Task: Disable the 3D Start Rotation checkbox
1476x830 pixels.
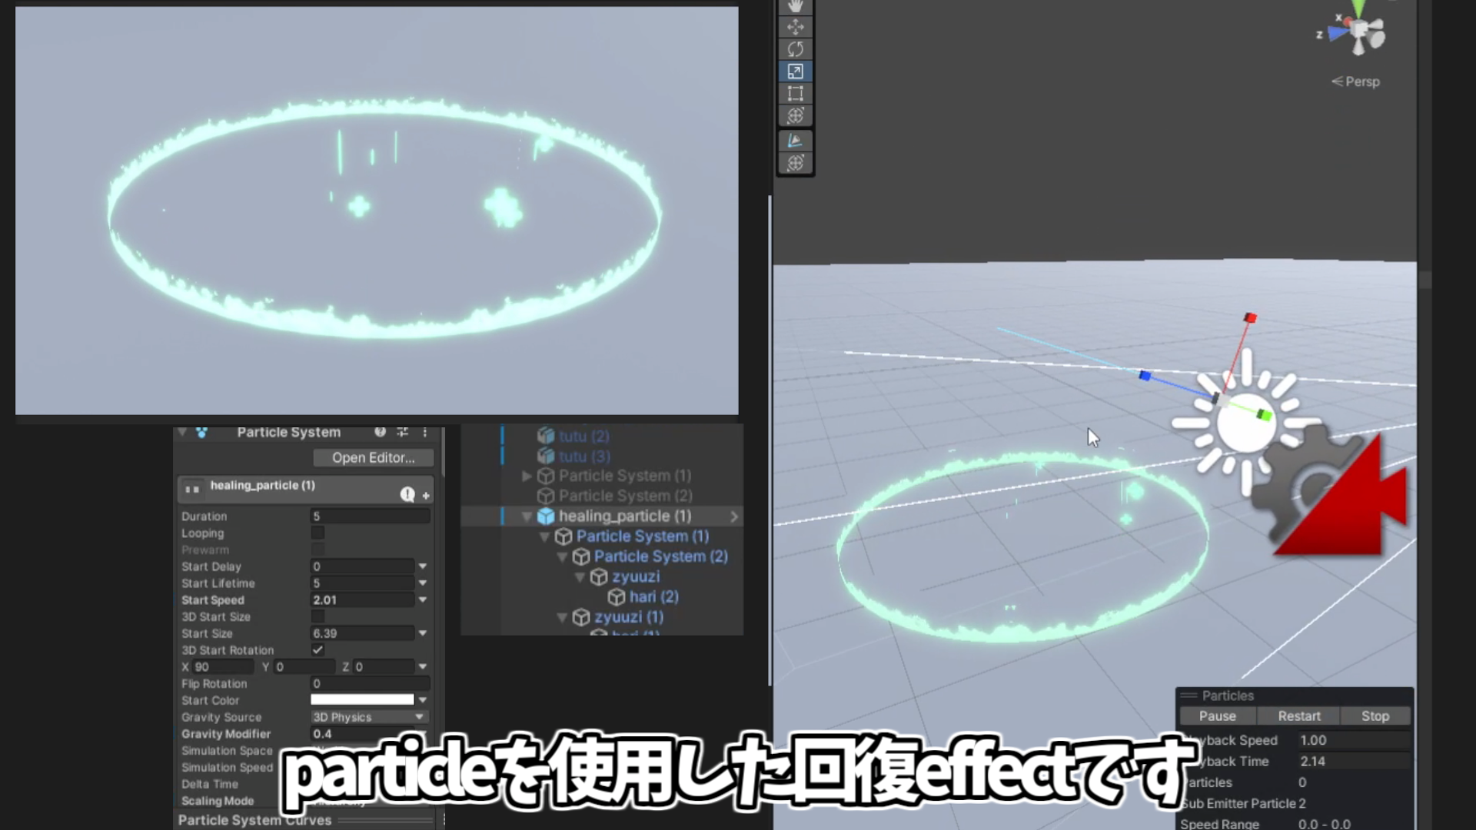Action: tap(317, 649)
